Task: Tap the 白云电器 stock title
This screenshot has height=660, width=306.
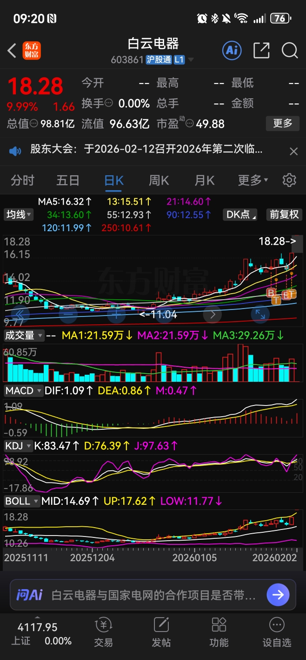Action: click(153, 44)
